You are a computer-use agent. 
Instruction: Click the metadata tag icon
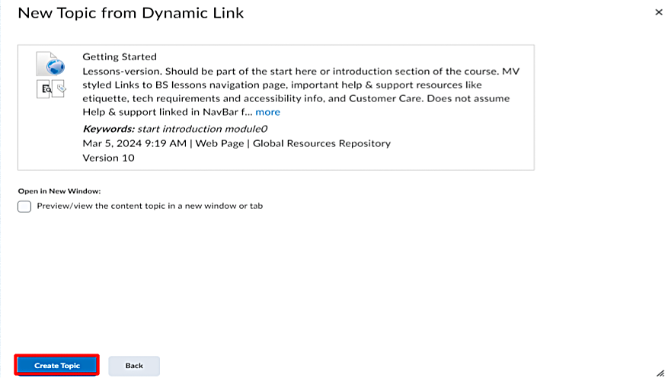click(59, 88)
